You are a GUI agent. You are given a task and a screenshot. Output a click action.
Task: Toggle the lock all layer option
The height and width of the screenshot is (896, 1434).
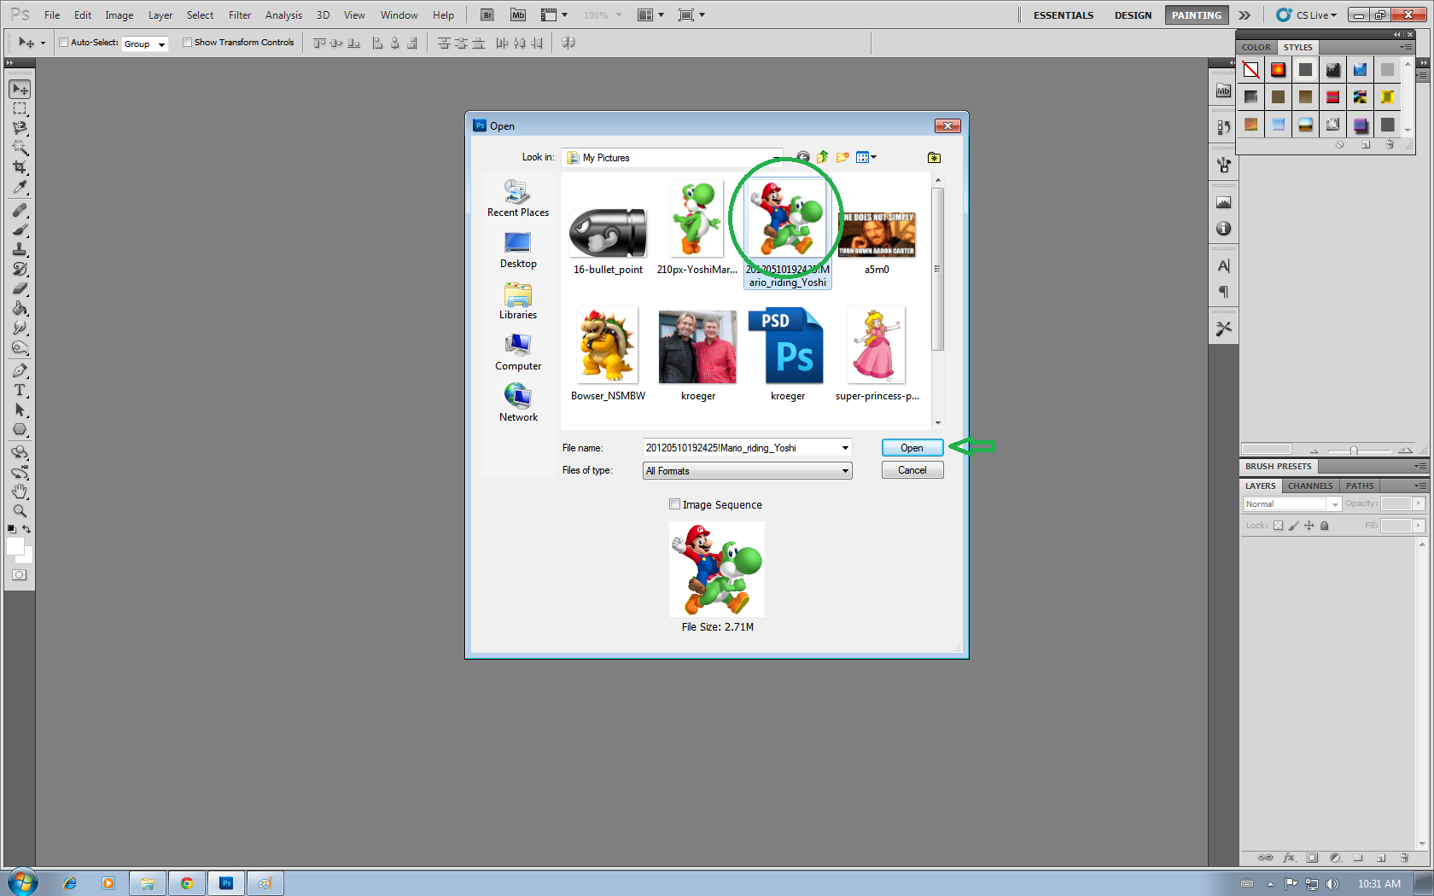point(1325,526)
